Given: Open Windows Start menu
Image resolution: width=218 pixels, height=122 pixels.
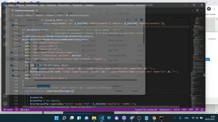Looking at the screenshot, I should (57, 118).
